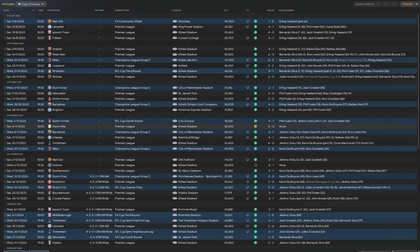420x252 pixels.
Task: Open the FA Community Shield competition link
Action: coord(128,21)
